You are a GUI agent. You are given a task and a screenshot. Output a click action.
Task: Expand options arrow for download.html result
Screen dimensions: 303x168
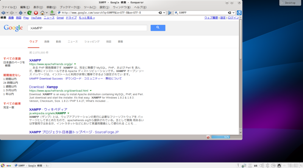91,91
